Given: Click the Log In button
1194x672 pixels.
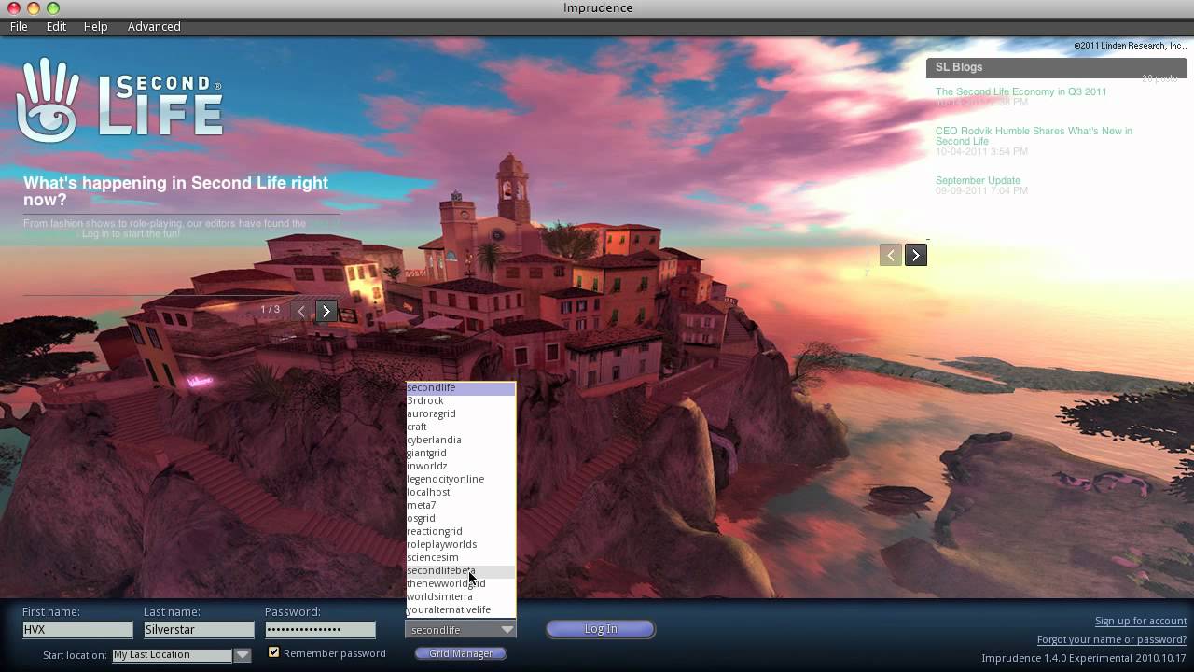Looking at the screenshot, I should coord(601,629).
